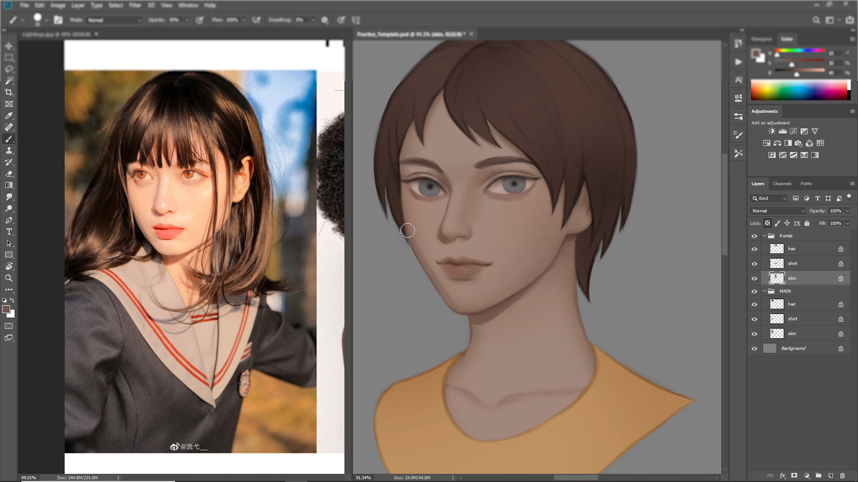Viewport: 858px width, 482px height.
Task: Collapse the MAIN group
Action: click(764, 291)
